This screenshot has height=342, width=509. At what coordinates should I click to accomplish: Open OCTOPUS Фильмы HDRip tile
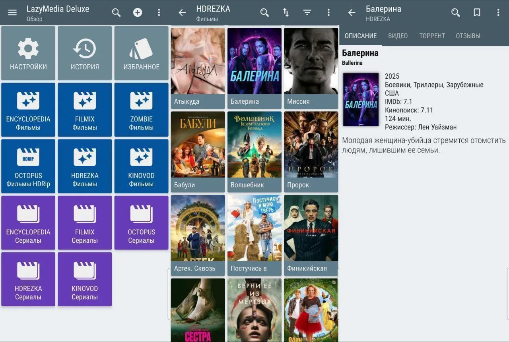tap(28, 166)
